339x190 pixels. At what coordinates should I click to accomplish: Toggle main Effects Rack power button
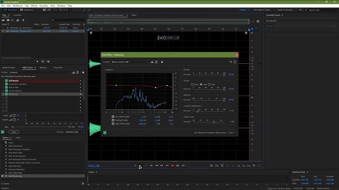(x=3, y=132)
